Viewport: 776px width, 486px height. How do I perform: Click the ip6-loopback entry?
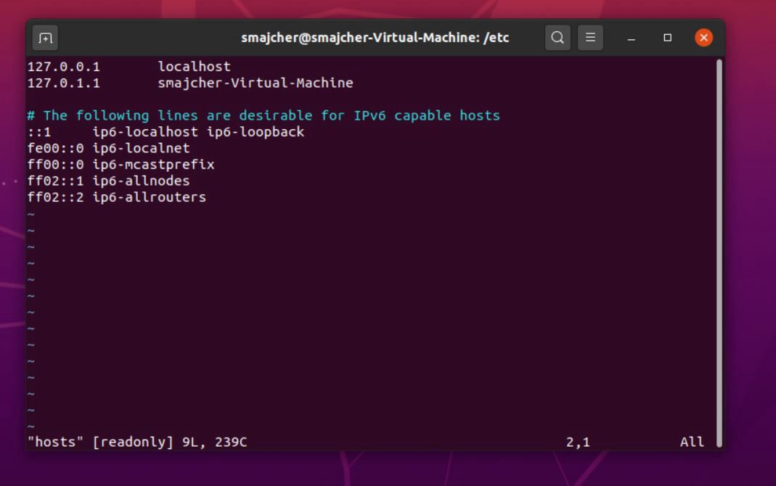pyautogui.click(x=256, y=132)
